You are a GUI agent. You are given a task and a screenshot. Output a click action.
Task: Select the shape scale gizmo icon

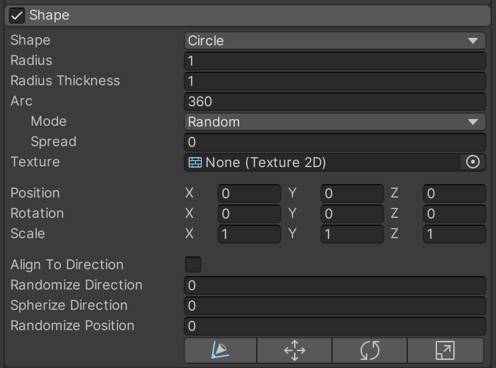coord(445,350)
